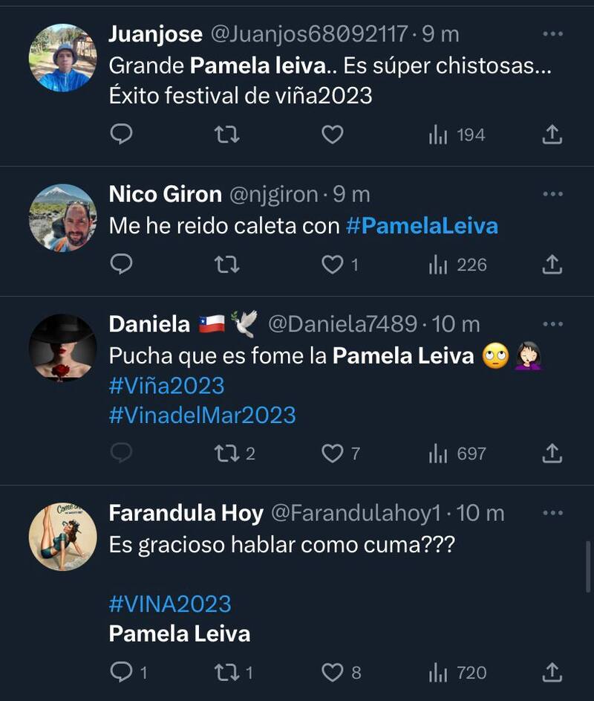
Task: Share Juanjose's tweet
Action: coord(552,135)
